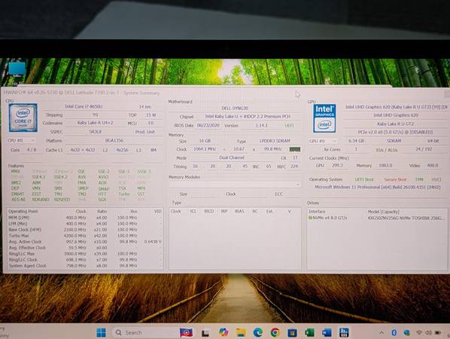Click the 'Dual-Channel' memory mode value
Viewport: 450px width, 339px height.
pos(232,157)
